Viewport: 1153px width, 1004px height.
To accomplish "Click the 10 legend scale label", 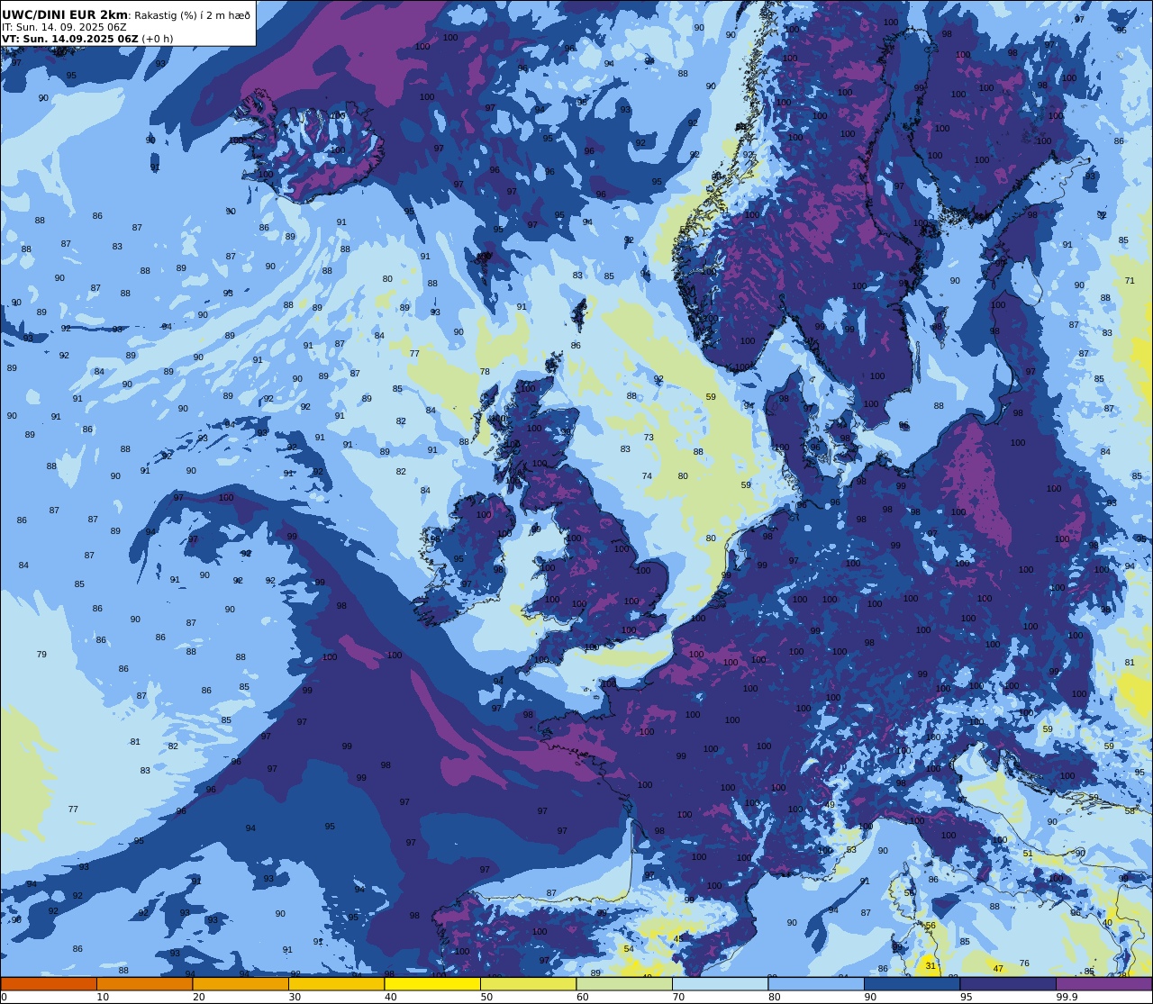I will 103,997.
